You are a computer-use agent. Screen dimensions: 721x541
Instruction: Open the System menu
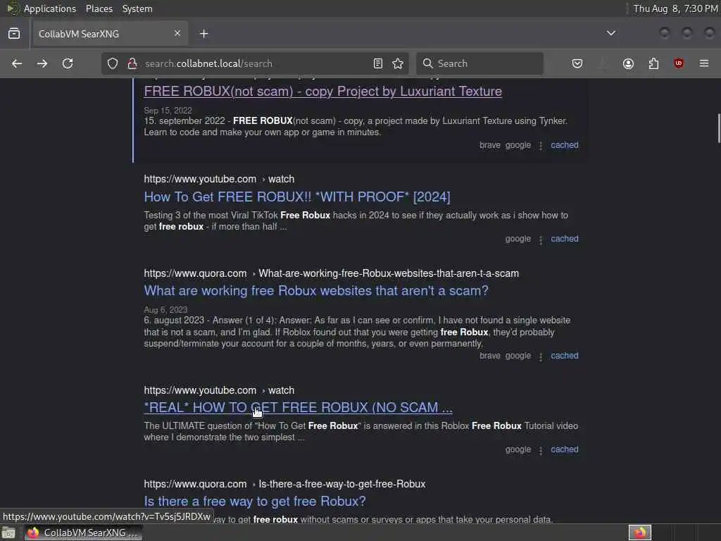[137, 8]
